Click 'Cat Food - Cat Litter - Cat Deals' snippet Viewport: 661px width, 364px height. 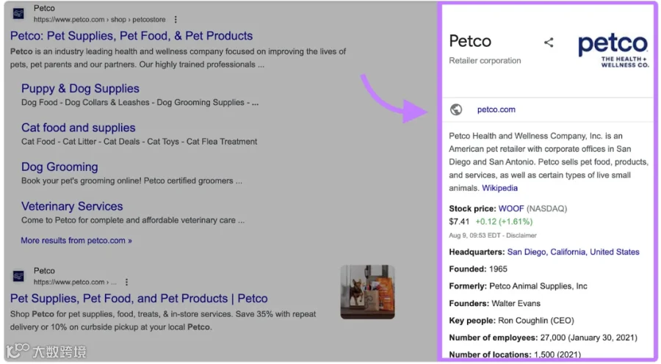coord(139,142)
